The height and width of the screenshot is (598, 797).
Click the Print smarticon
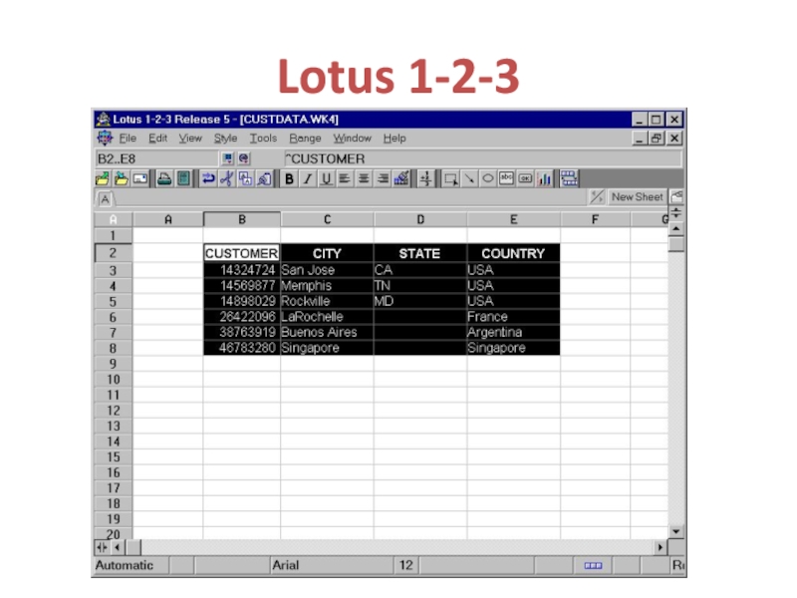164,179
